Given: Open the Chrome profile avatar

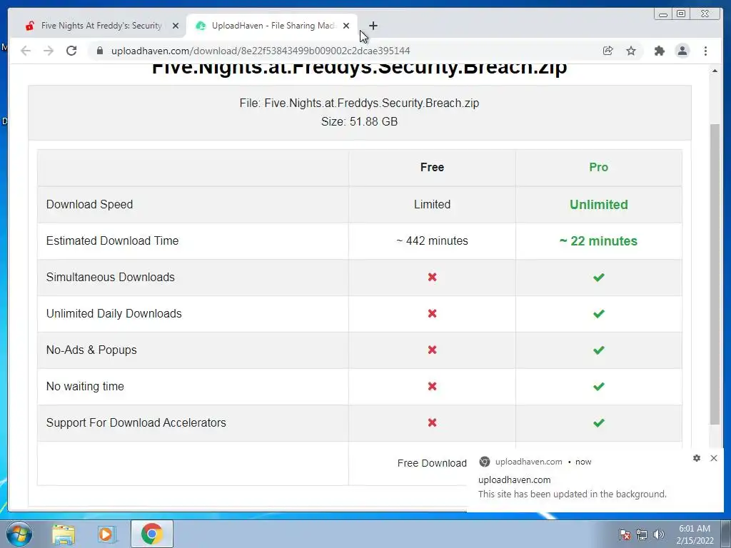Looking at the screenshot, I should [682, 51].
